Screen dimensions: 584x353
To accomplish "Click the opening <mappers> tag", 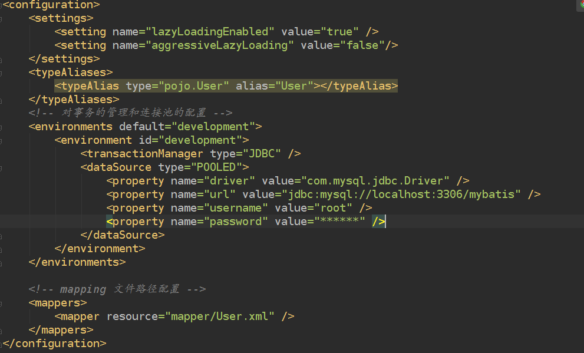I will click(58, 303).
